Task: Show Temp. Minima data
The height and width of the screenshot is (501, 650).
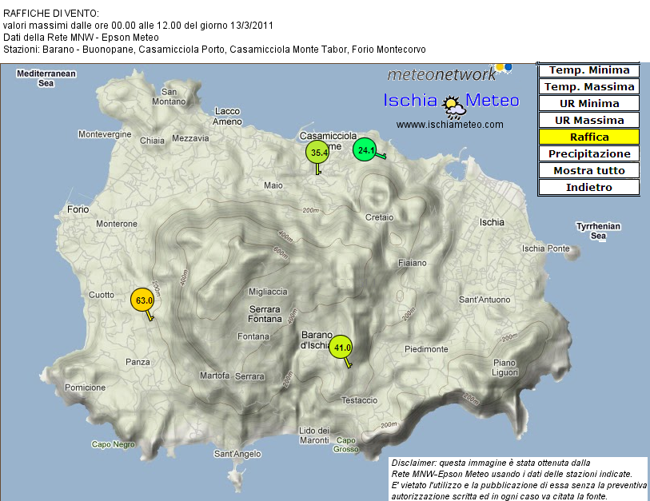Action: point(588,70)
